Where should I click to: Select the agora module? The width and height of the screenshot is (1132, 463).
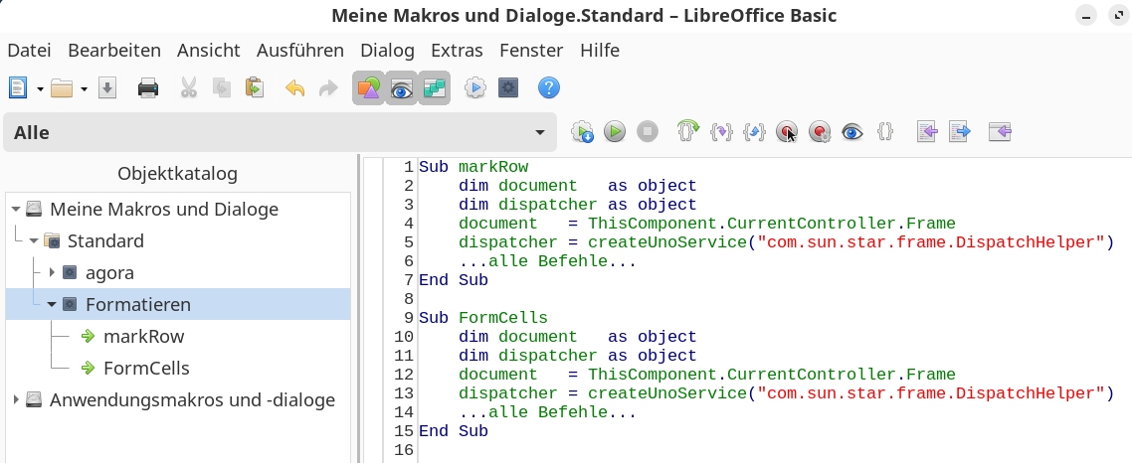pyautogui.click(x=109, y=272)
